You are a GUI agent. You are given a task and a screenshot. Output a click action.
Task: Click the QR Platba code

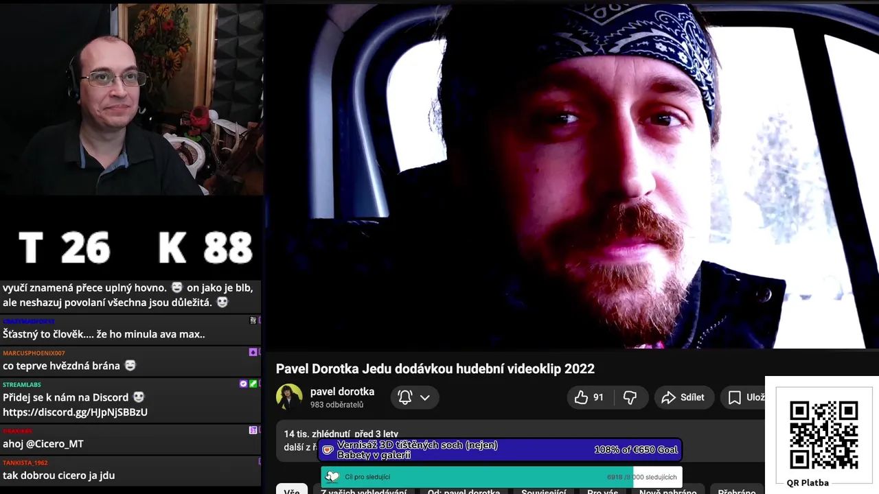coord(823,435)
